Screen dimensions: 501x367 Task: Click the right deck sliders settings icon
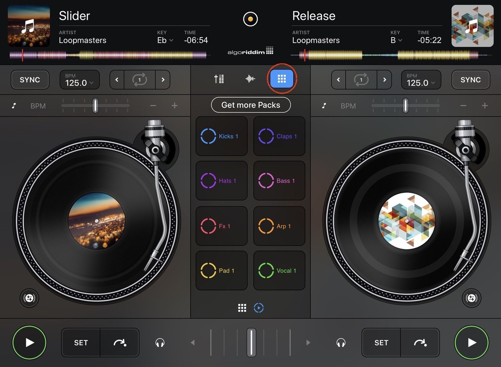[471, 298]
